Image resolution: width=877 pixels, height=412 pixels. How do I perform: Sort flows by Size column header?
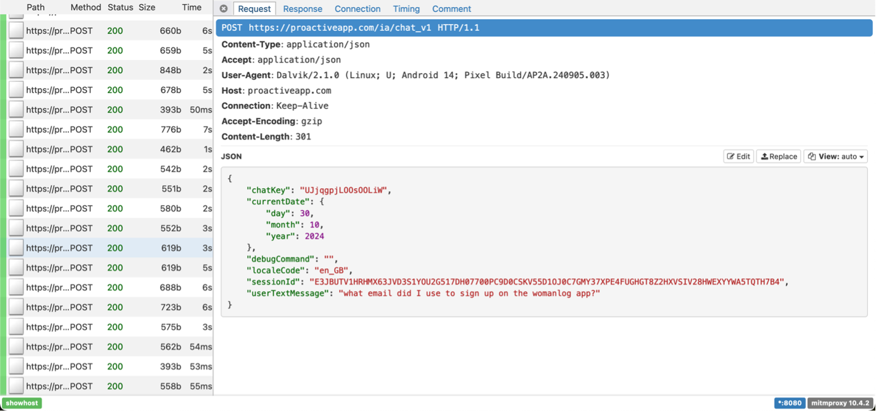pyautogui.click(x=147, y=8)
